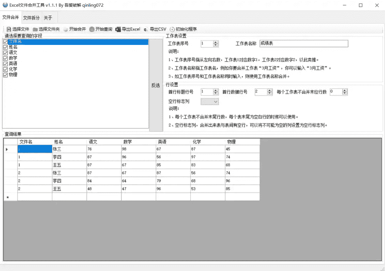Click the app icon in title bar

(5, 5)
